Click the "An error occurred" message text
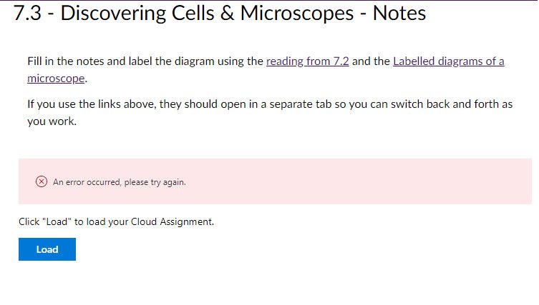Viewport: 539px width, 305px height. [87, 182]
